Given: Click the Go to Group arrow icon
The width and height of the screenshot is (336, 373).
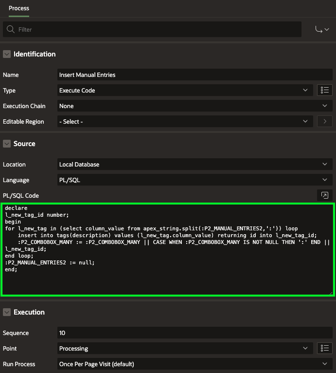Looking at the screenshot, I should pos(322,30).
